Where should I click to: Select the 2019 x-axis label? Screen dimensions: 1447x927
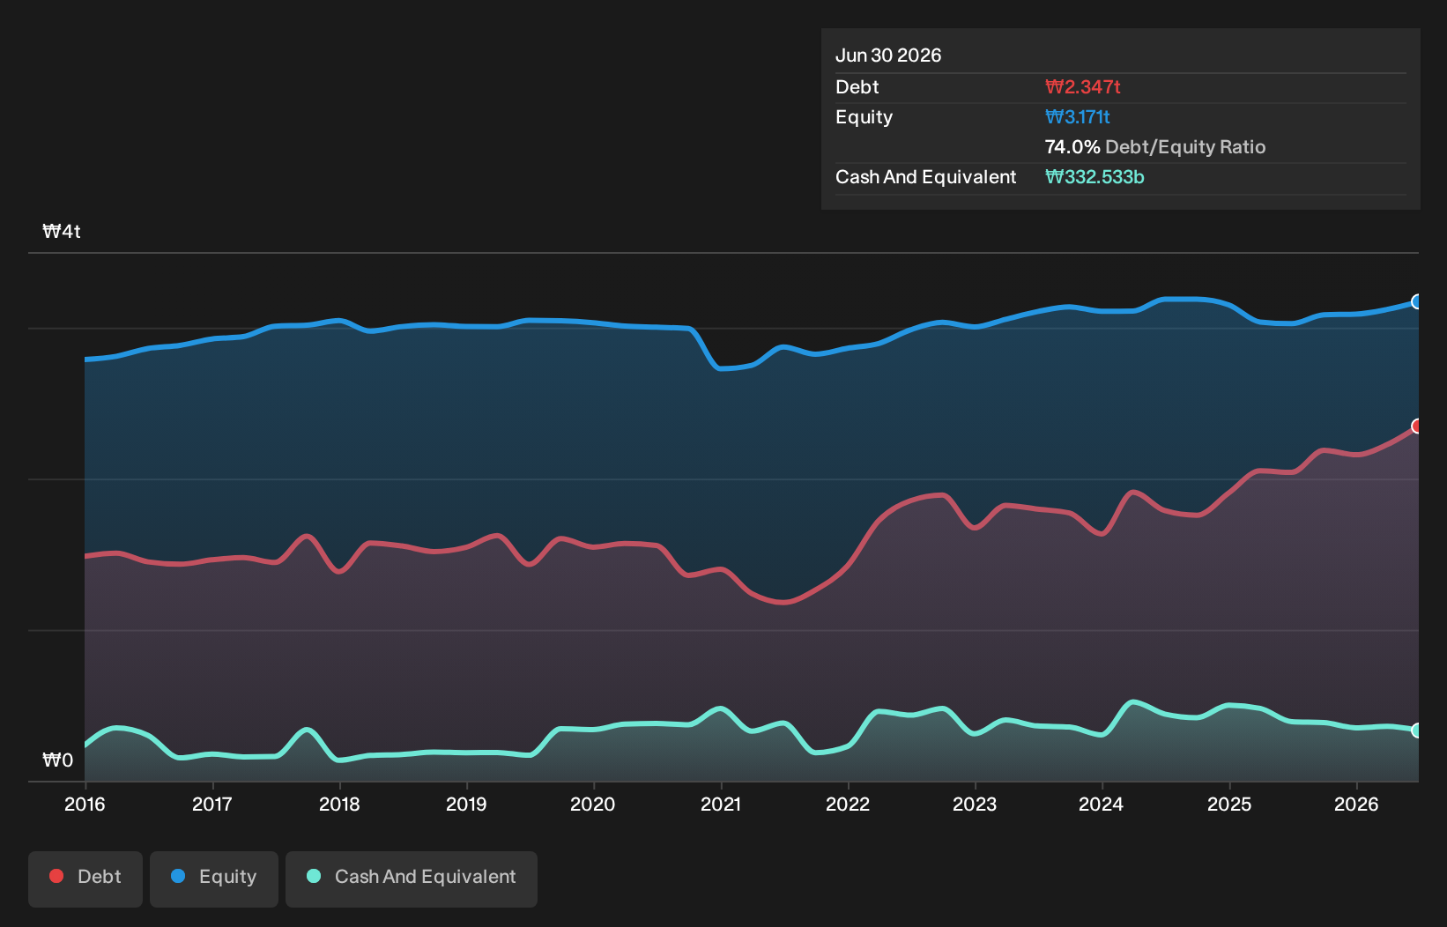(x=466, y=805)
